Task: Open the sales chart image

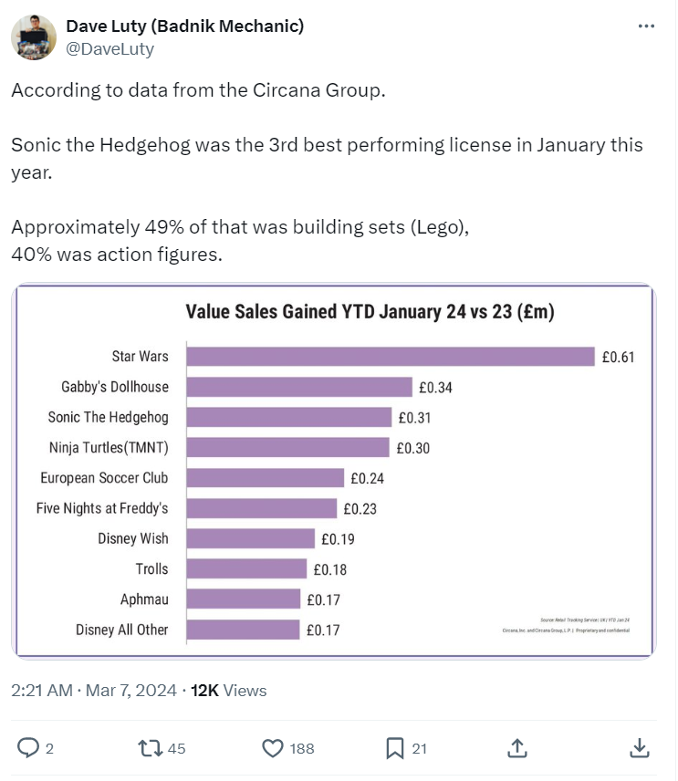Action: (x=334, y=471)
